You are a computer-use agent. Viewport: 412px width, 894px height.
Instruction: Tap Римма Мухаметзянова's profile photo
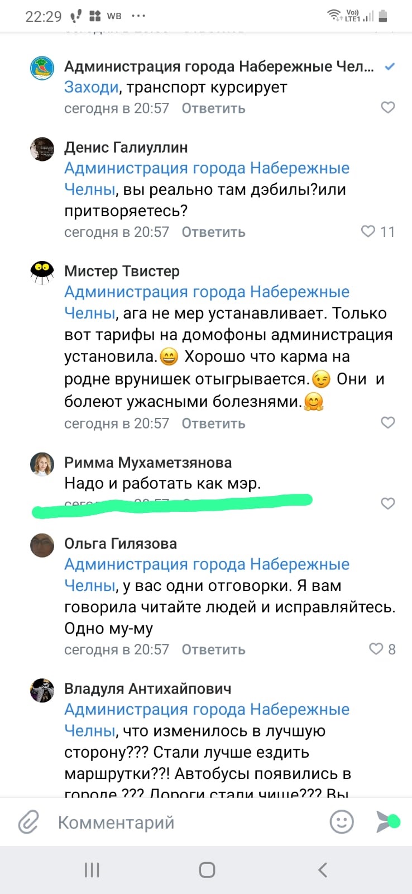pos(42,464)
